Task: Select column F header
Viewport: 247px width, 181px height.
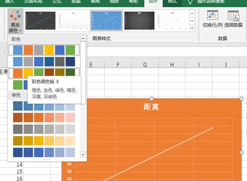Action: coord(118,64)
